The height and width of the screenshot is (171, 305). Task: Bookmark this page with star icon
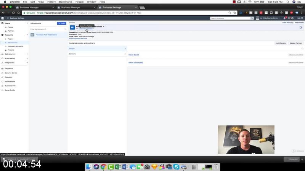click(x=235, y=13)
